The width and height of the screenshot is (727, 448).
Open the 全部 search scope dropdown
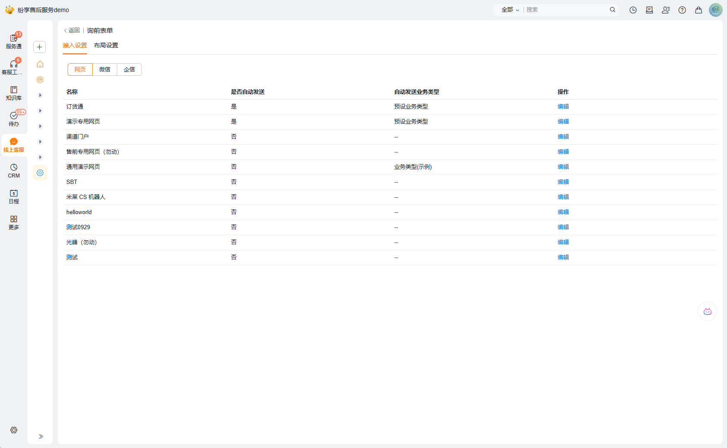510,9
